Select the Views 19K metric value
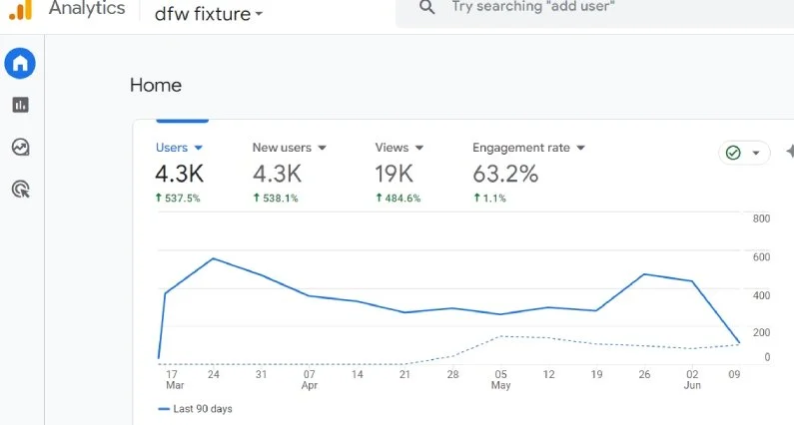Image resolution: width=794 pixels, height=425 pixels. pos(394,174)
